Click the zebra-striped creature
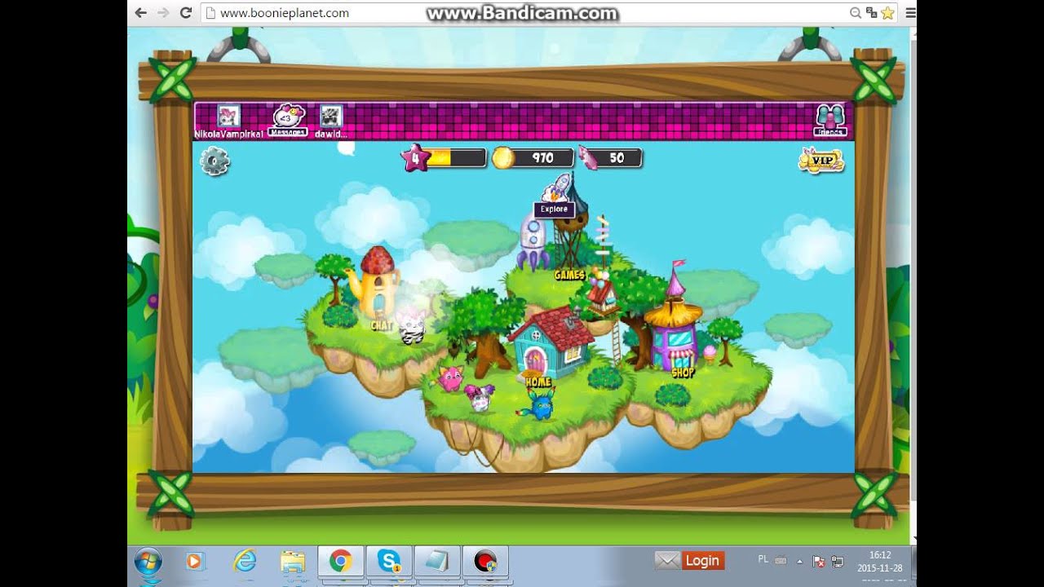 click(x=411, y=326)
